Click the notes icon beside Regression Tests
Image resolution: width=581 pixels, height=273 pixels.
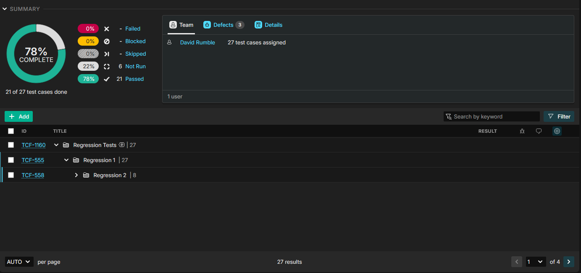pyautogui.click(x=121, y=145)
